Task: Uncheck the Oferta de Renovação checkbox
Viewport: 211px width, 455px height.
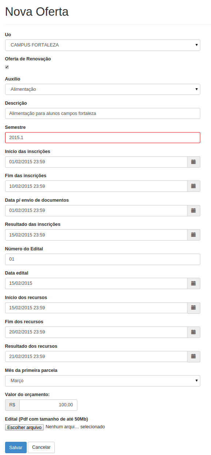Action: 7,67
